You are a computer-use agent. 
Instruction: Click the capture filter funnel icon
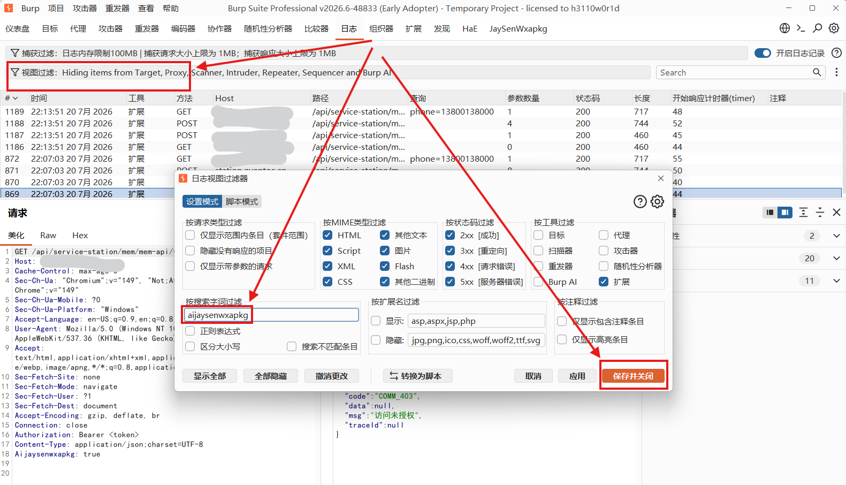pyautogui.click(x=15, y=53)
